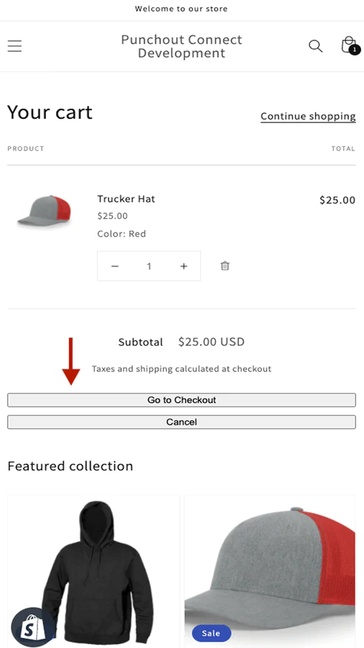Click the Featured collection heading
This screenshot has width=364, height=648.
click(x=70, y=466)
